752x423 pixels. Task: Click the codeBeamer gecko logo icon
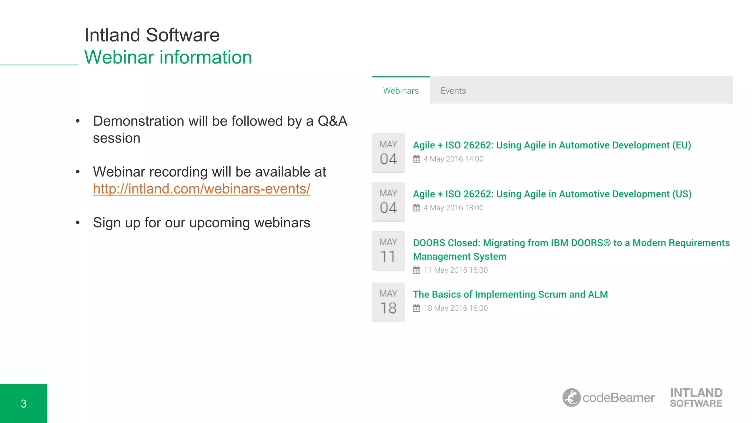[x=571, y=398]
